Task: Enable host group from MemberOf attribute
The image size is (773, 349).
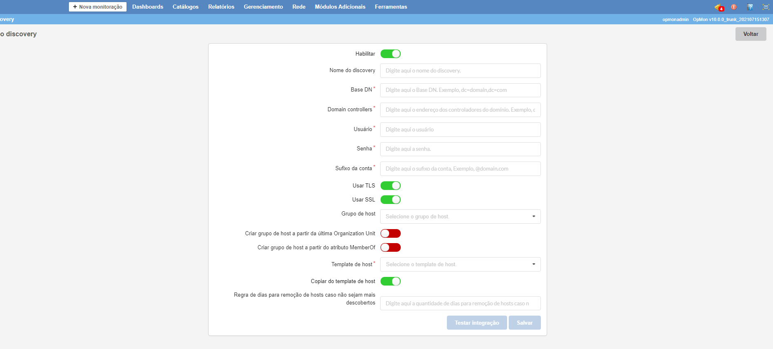Action: pos(390,248)
